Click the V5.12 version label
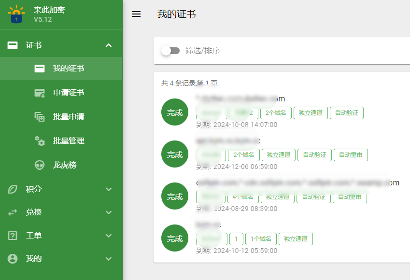Screen dimensions: 410x280 pos(42,20)
